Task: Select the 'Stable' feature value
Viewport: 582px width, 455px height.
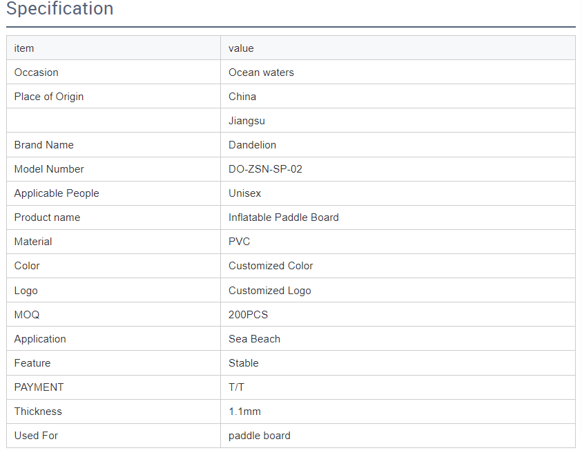Action: pyautogui.click(x=243, y=363)
